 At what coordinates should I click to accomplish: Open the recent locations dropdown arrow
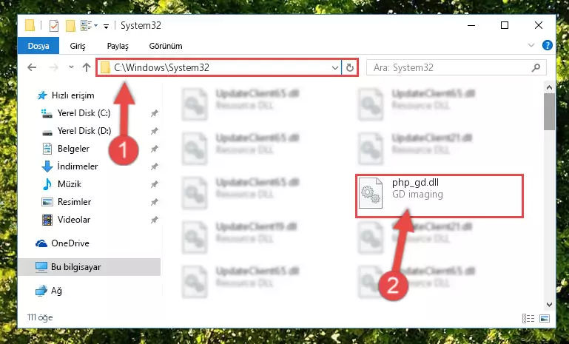tap(71, 67)
